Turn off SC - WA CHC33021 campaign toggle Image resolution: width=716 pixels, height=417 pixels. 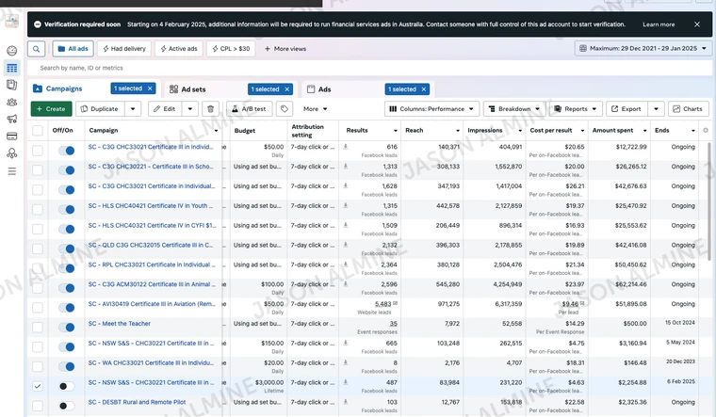(67, 366)
